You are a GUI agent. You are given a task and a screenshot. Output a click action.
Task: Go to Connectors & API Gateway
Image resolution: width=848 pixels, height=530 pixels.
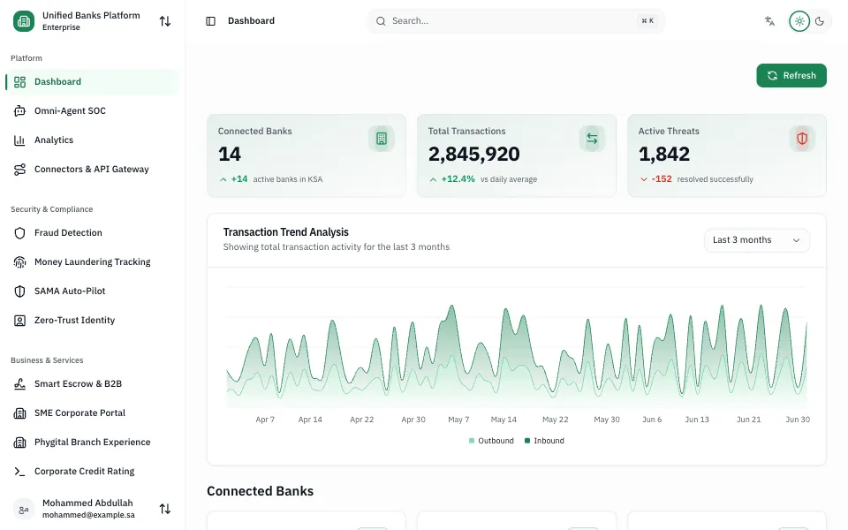click(x=93, y=170)
